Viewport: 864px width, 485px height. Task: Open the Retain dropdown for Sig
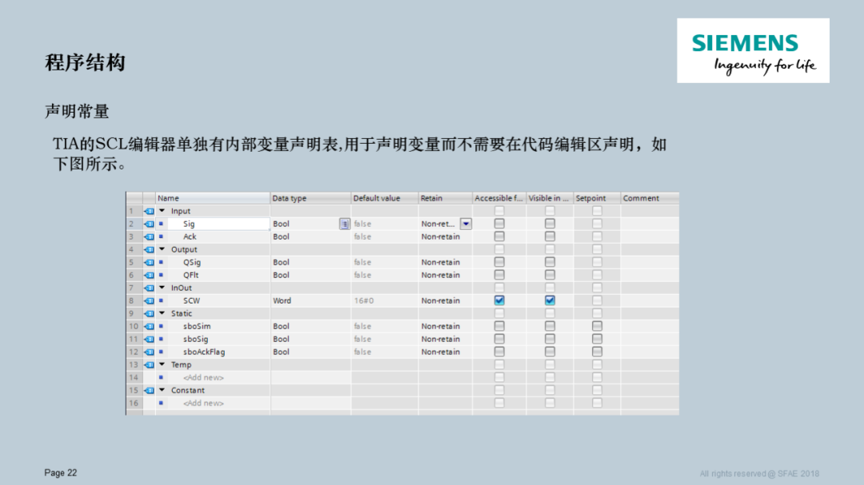[x=466, y=224]
